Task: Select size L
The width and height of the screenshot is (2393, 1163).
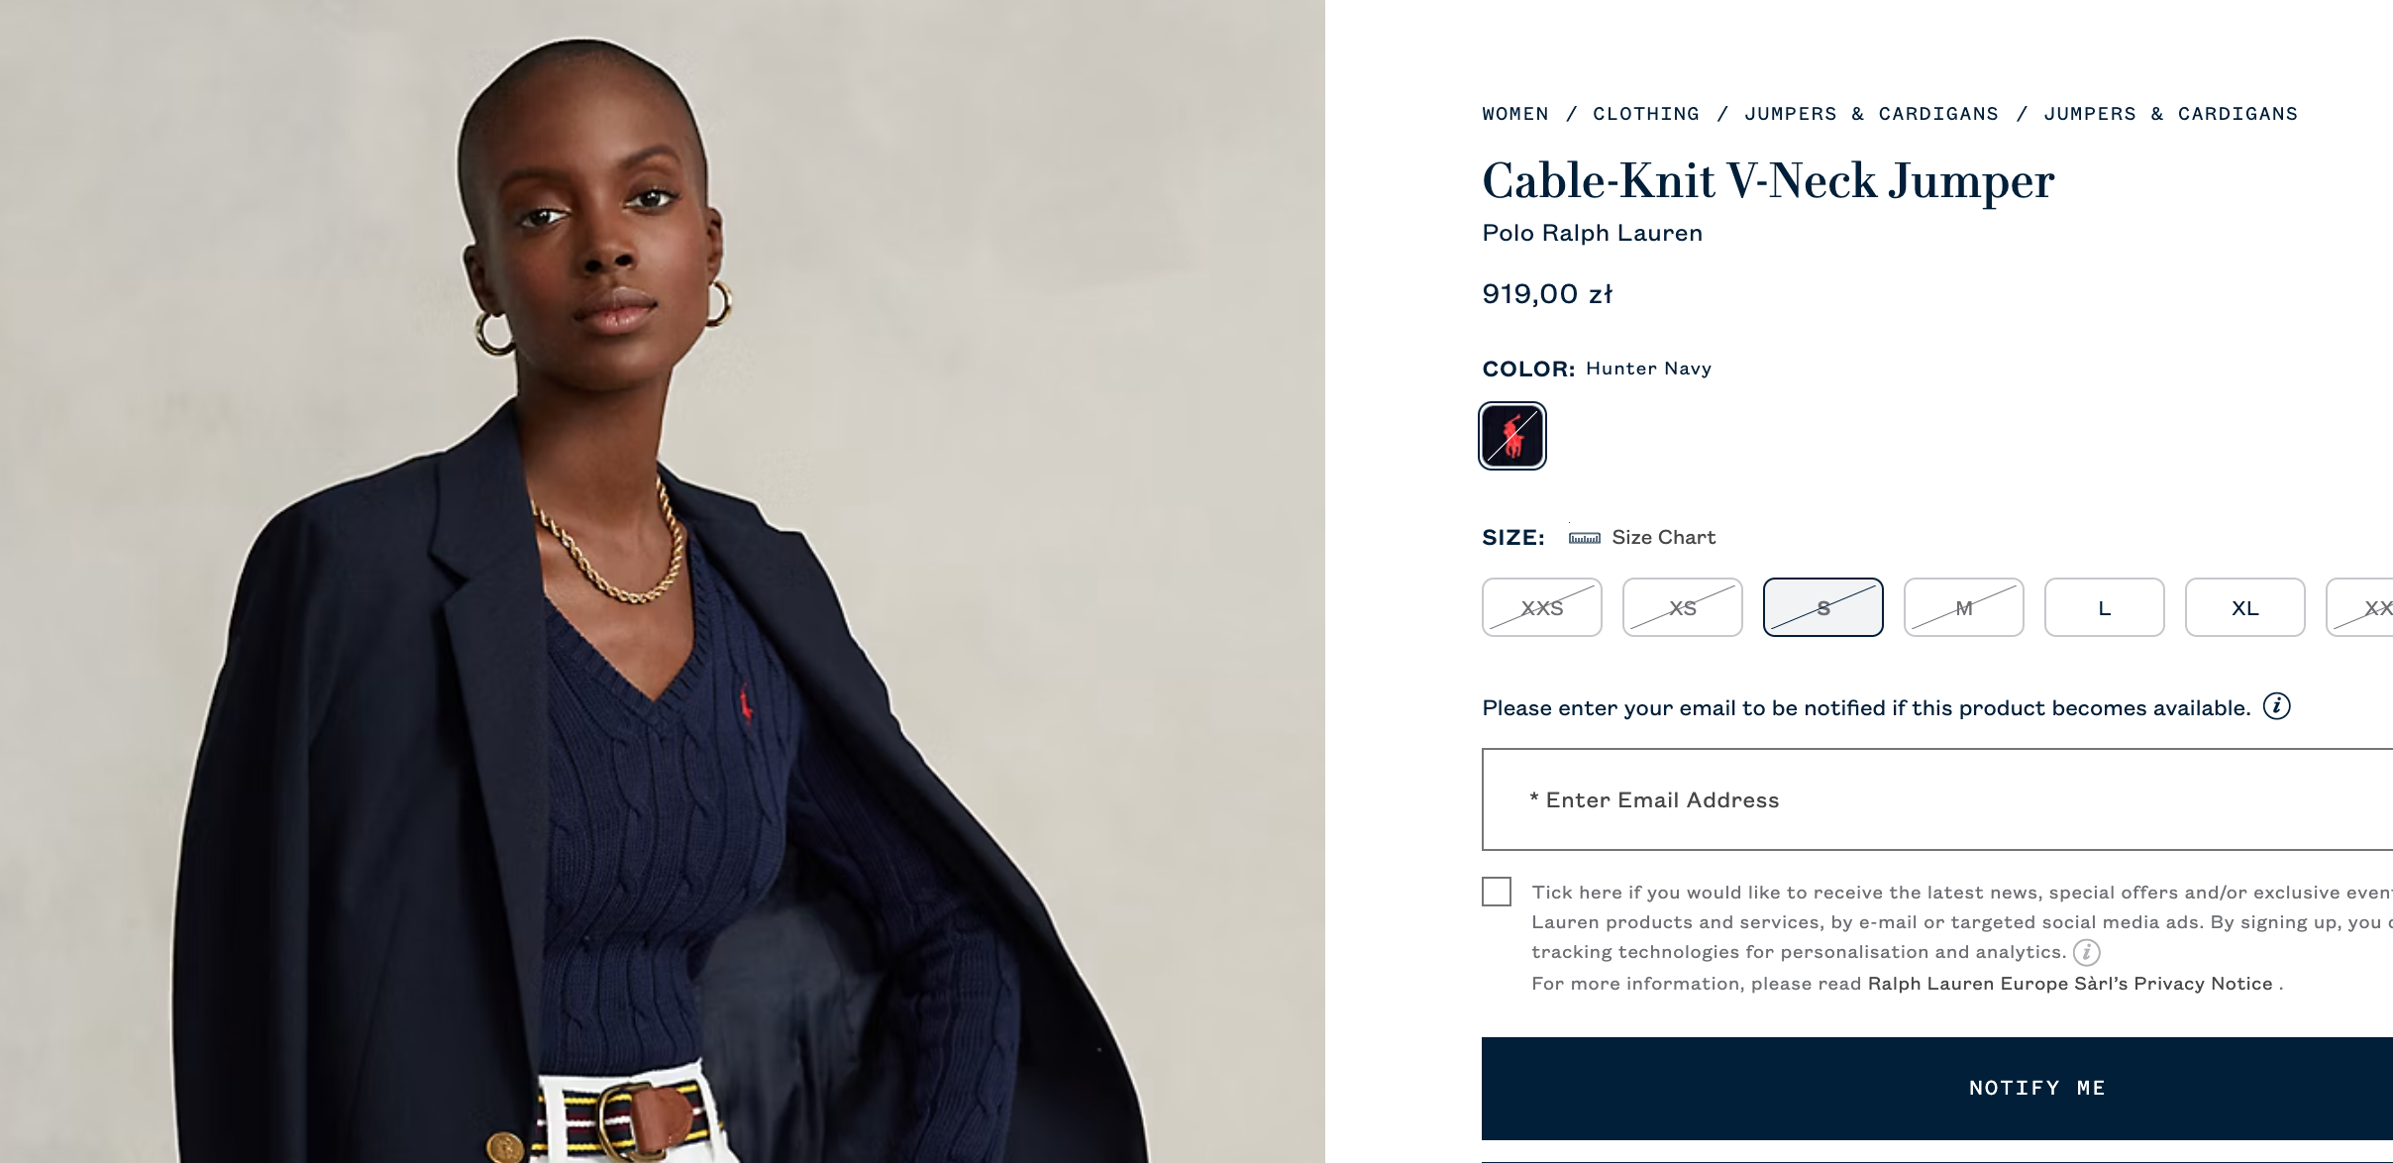Action: pos(2105,607)
